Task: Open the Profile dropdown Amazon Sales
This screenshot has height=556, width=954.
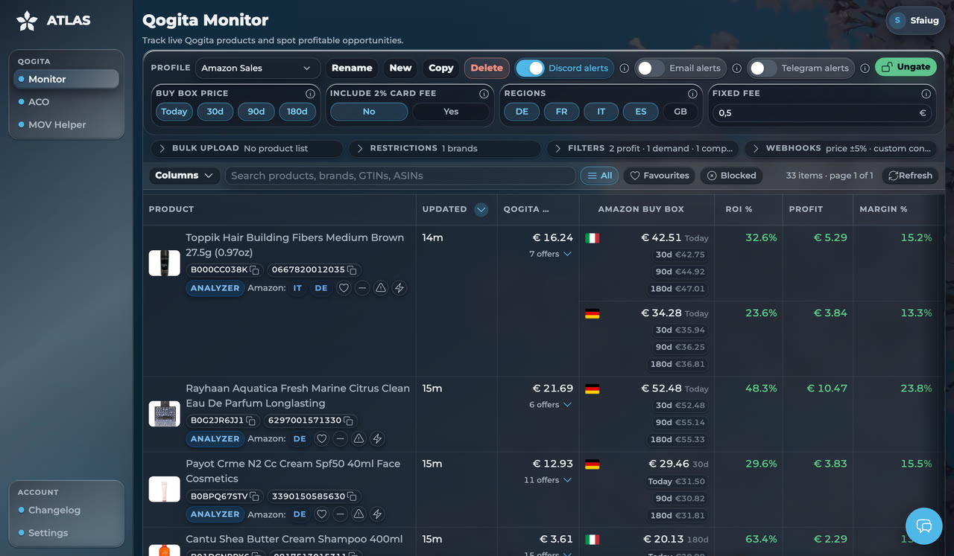Action: point(257,68)
